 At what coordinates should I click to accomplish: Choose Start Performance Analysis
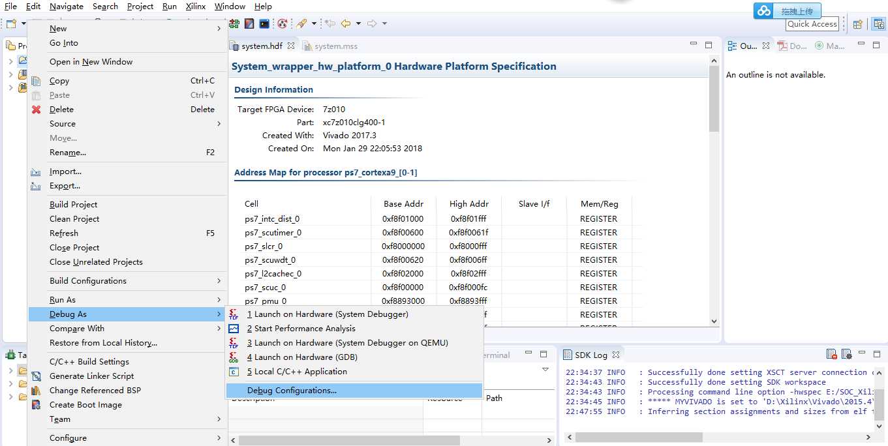coord(354,329)
